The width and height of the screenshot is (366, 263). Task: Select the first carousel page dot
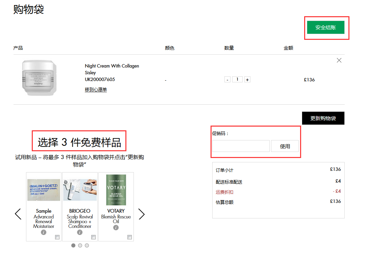[x=73, y=245]
